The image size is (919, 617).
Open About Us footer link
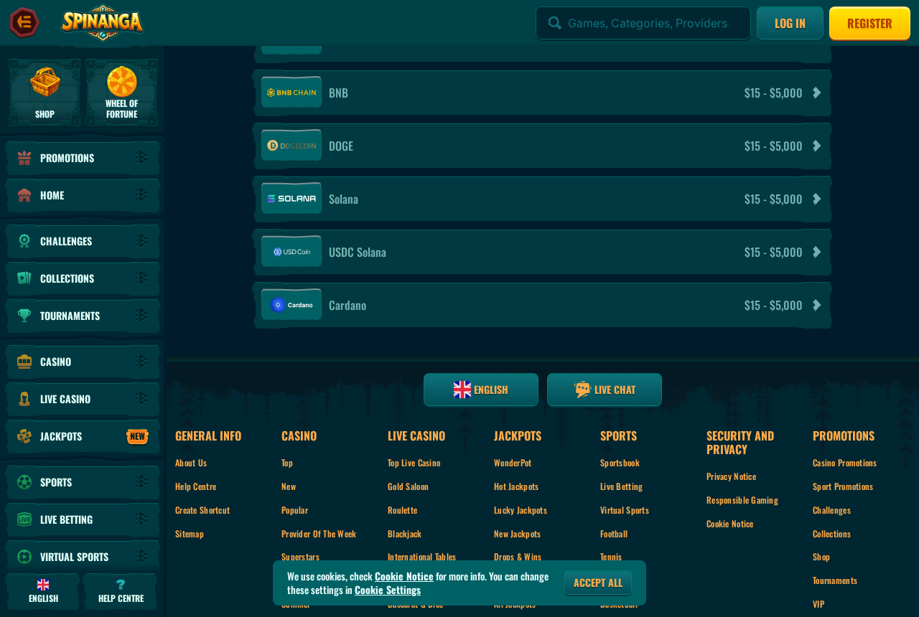pos(191,463)
